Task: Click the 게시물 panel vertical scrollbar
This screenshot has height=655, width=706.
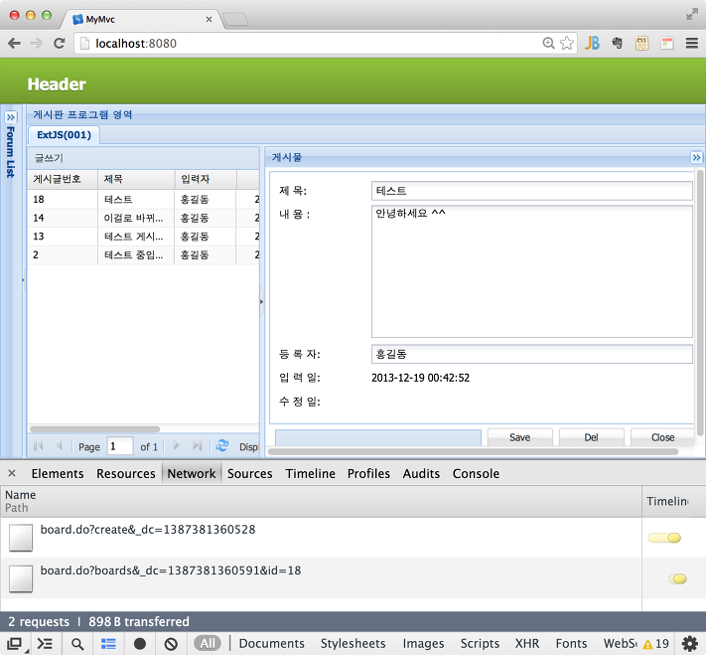Action: (x=700, y=302)
